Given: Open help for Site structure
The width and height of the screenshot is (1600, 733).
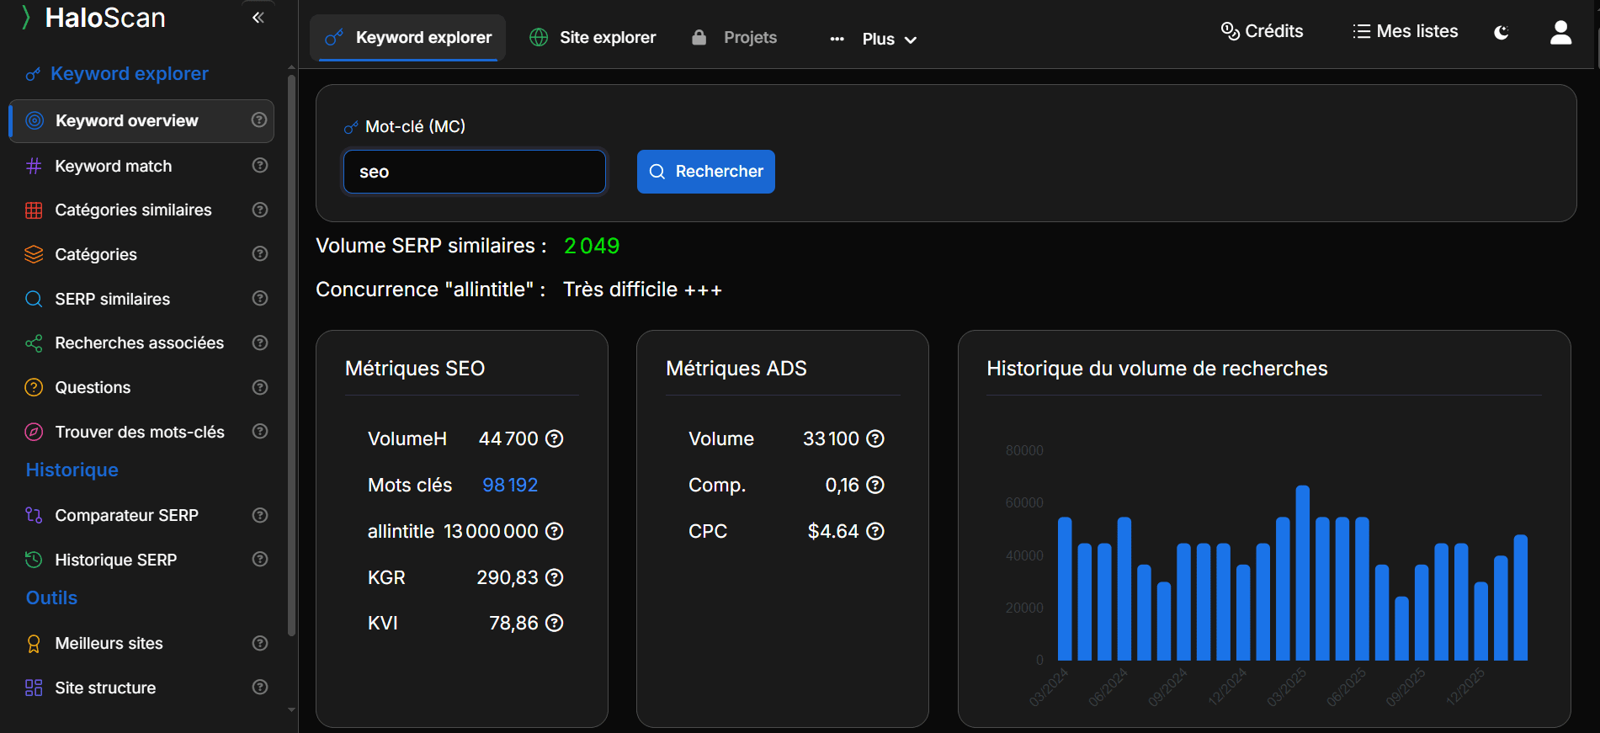Looking at the screenshot, I should 260,687.
